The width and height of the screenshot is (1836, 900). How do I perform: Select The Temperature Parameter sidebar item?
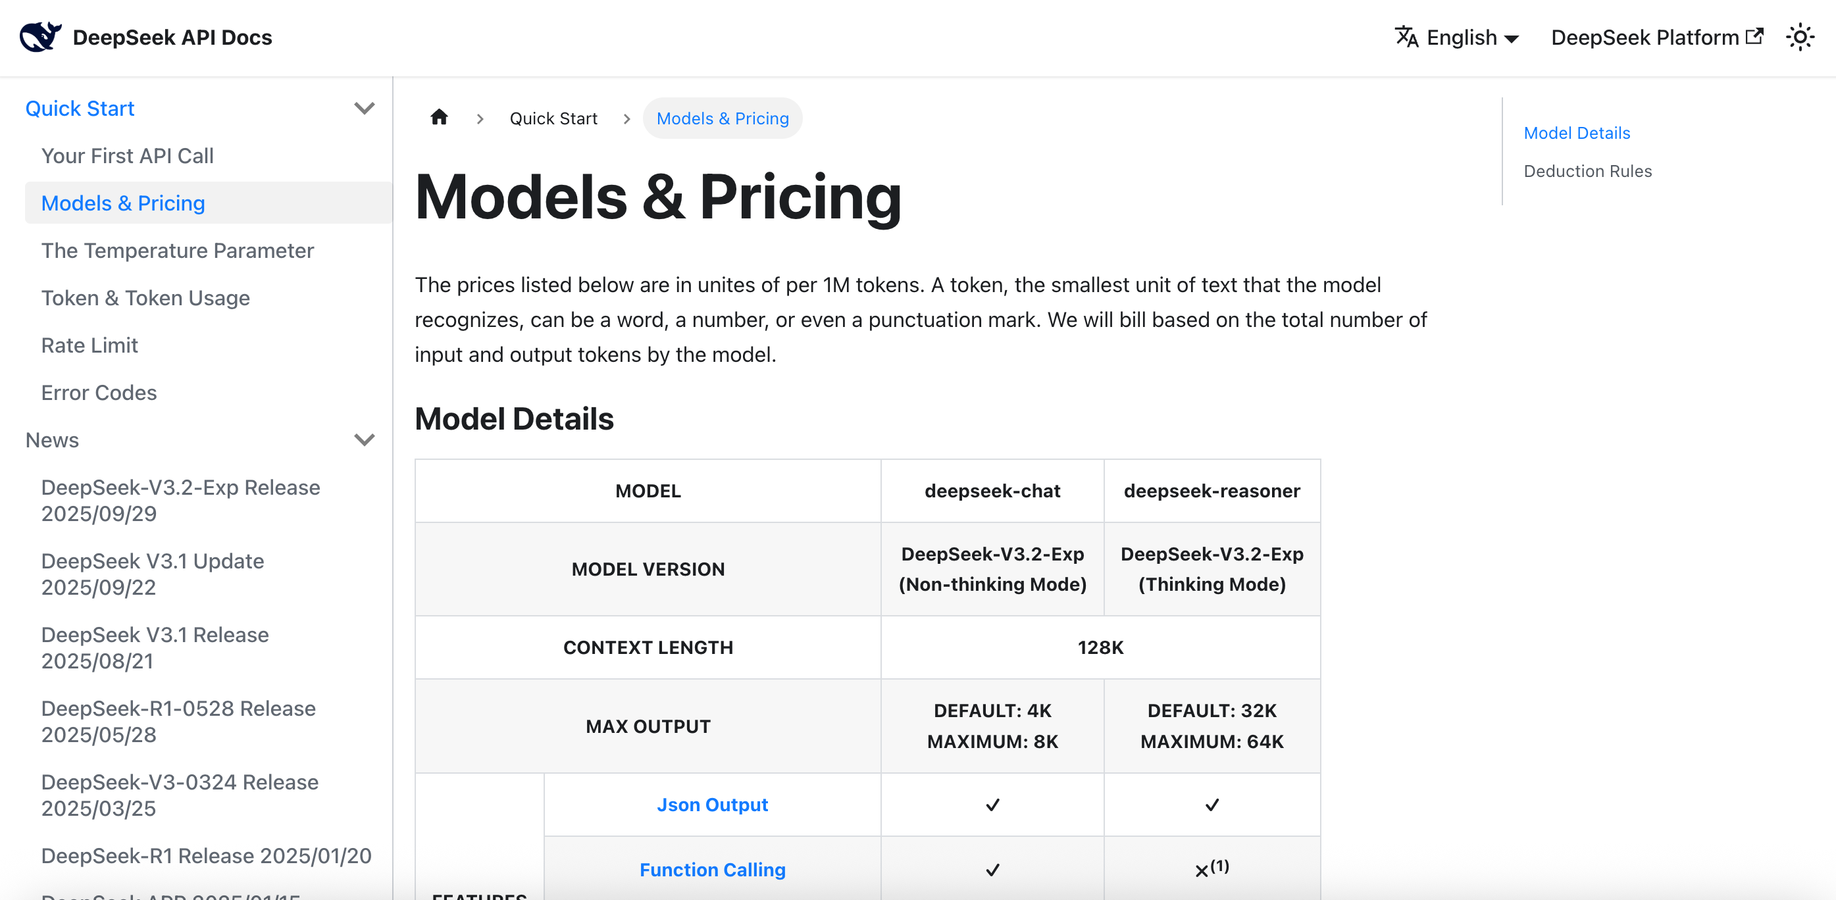point(178,250)
